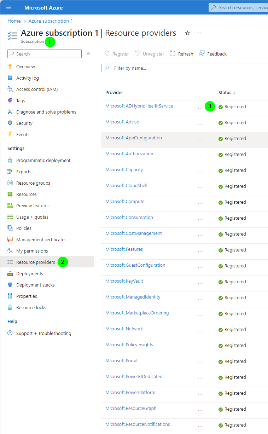Click the Microsoft Azure logo text
268x434 pixels.
click(x=43, y=7)
